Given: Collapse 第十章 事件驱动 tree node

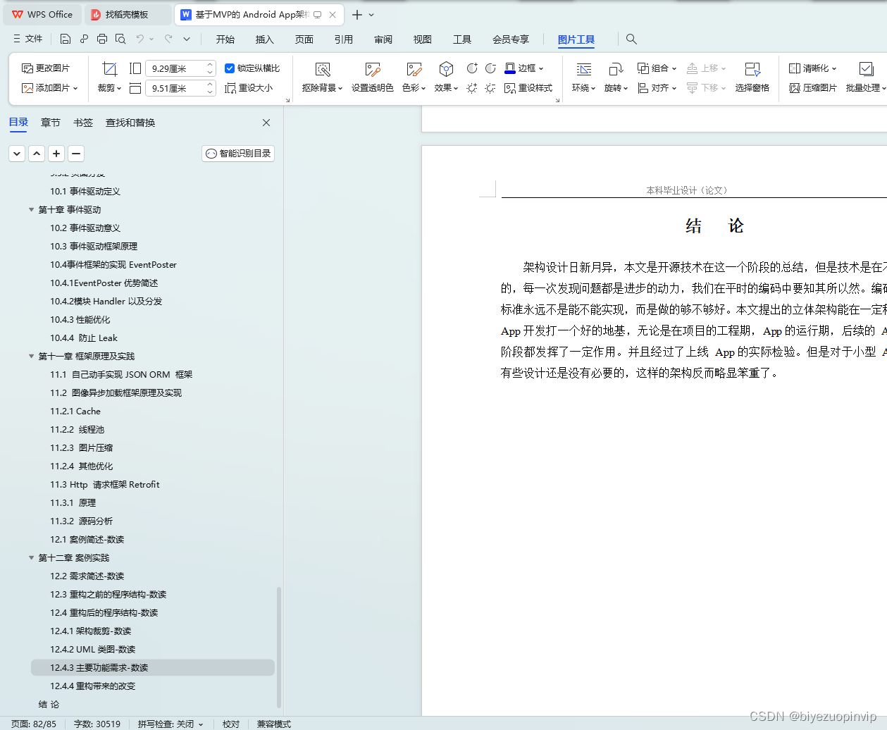Looking at the screenshot, I should 31,210.
